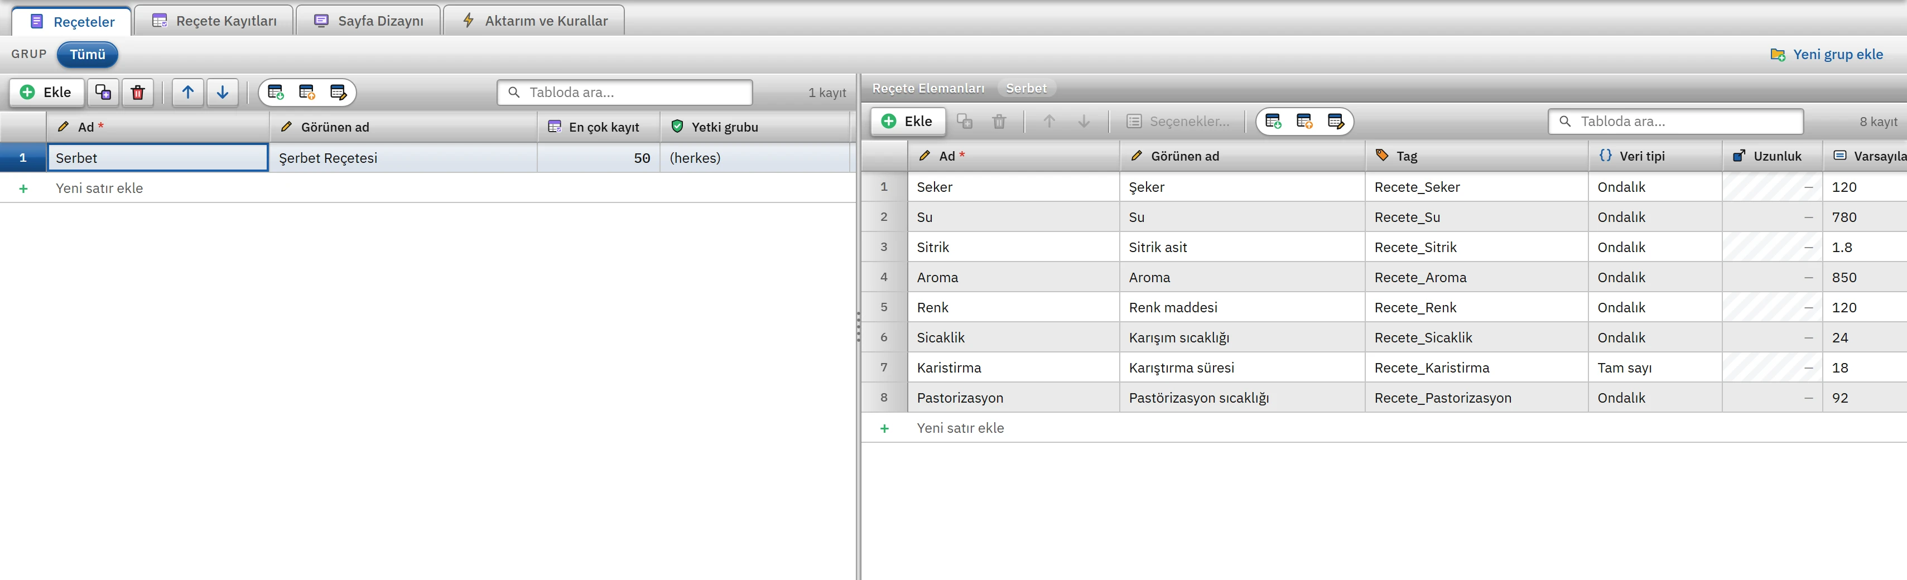Focus the recipes 'Tabloda ara...' search field

[x=625, y=93]
